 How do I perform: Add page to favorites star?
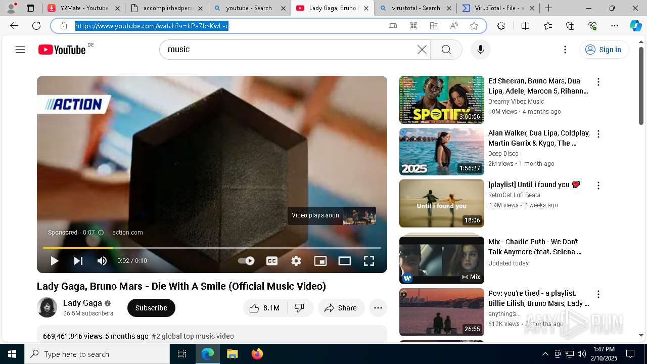pos(474,26)
